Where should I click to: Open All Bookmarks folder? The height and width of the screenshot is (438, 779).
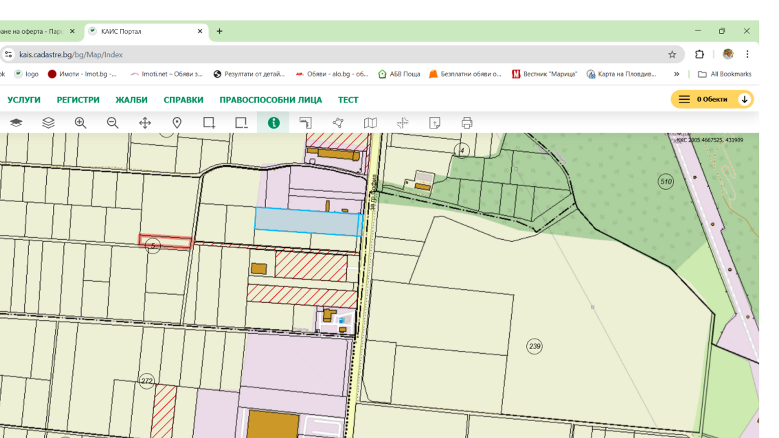coord(725,74)
